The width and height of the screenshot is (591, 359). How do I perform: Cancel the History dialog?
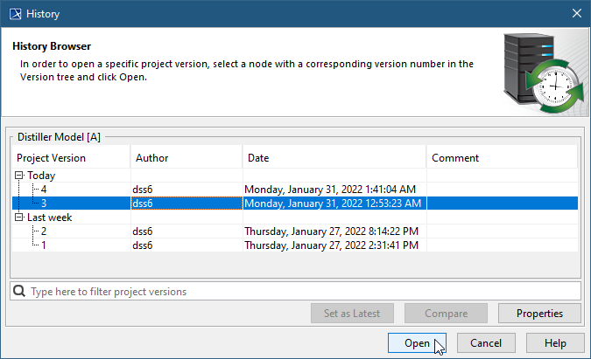point(485,343)
